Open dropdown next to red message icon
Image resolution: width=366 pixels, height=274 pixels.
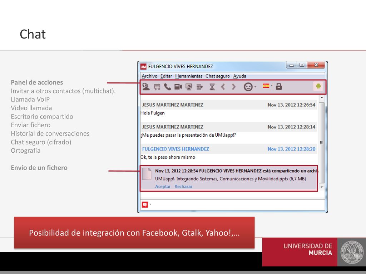pos(150,204)
